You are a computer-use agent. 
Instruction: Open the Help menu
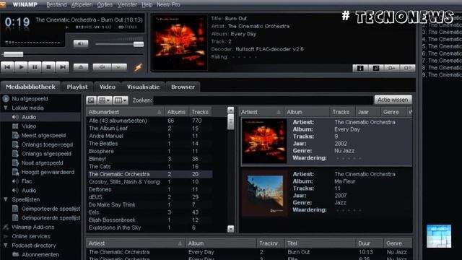point(147,5)
